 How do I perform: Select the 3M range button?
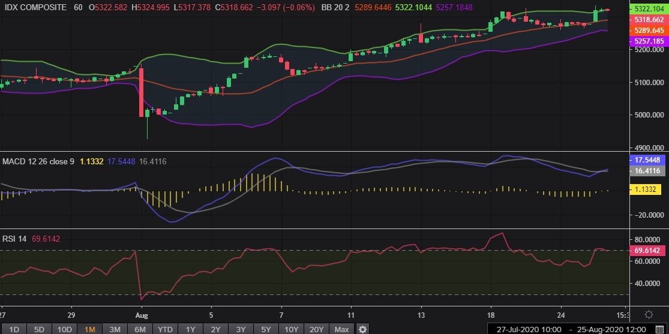115,329
